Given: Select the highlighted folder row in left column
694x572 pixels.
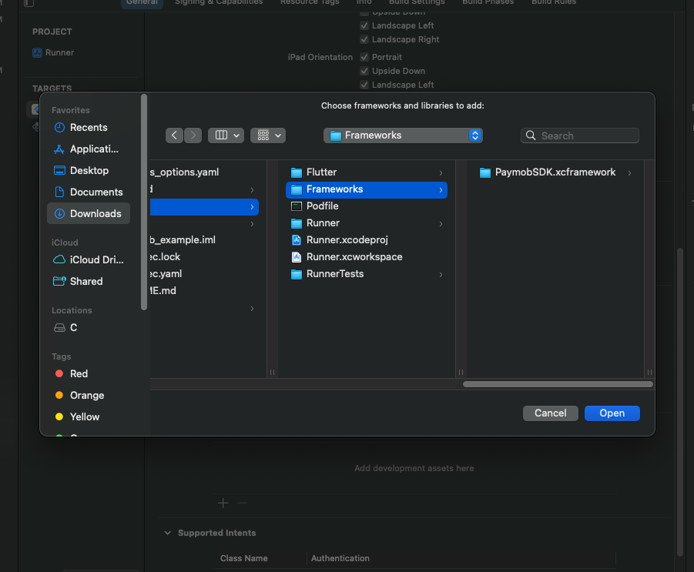Looking at the screenshot, I should pos(204,207).
